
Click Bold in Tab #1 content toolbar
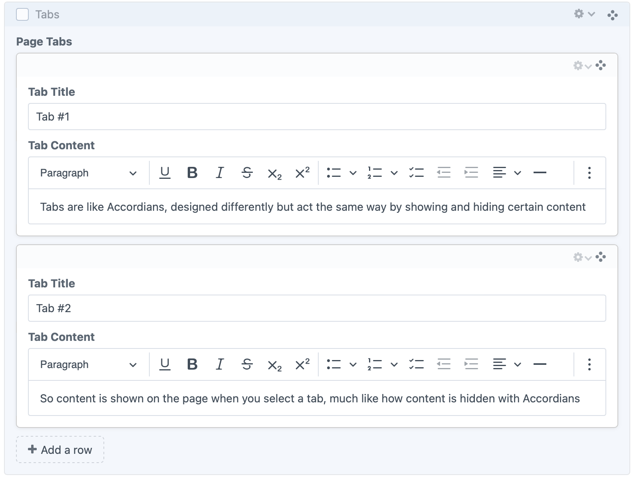[x=192, y=173]
